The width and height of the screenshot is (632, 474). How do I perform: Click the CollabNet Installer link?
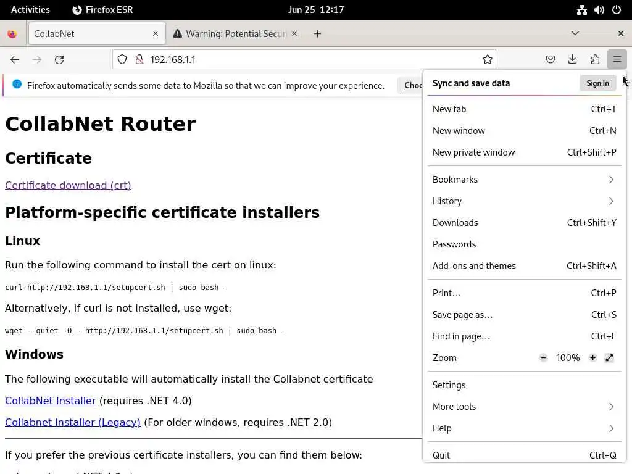click(x=51, y=401)
